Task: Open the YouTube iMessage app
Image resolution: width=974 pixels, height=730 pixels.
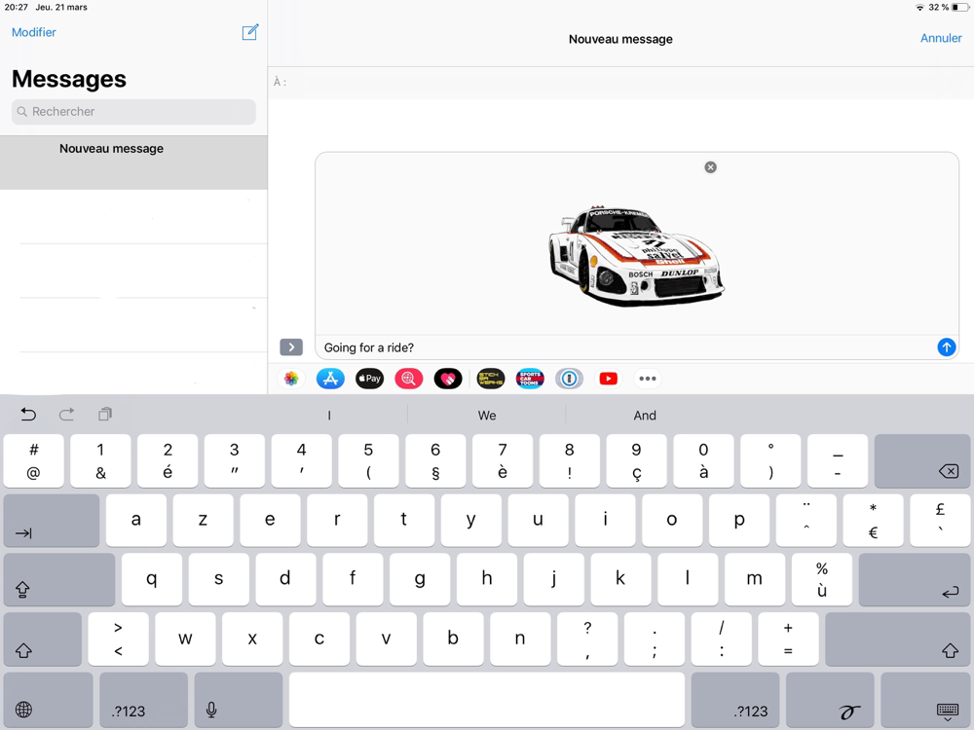Action: 608,379
